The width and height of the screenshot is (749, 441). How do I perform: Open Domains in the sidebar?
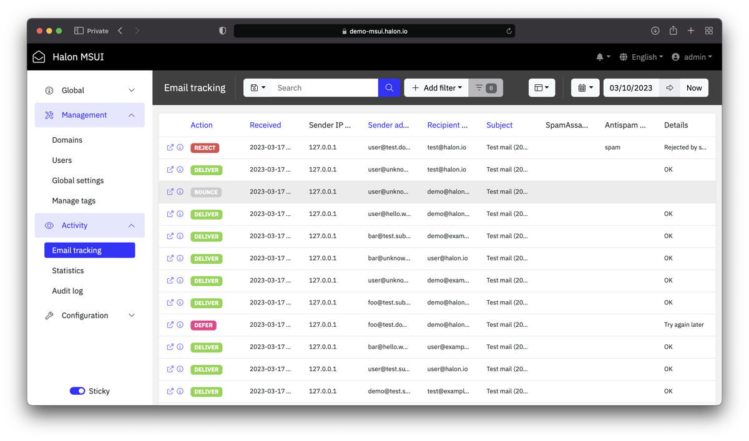tap(67, 140)
